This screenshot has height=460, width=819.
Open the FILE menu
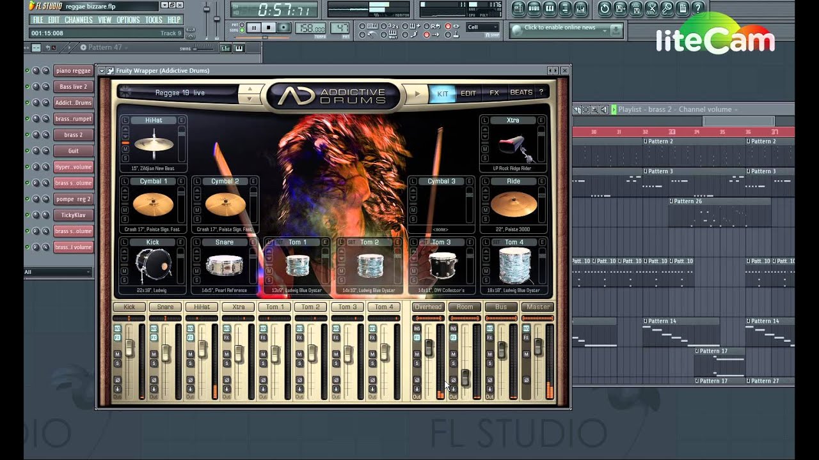tap(38, 20)
